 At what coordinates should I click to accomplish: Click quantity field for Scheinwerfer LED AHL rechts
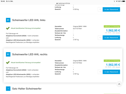click(100, 72)
